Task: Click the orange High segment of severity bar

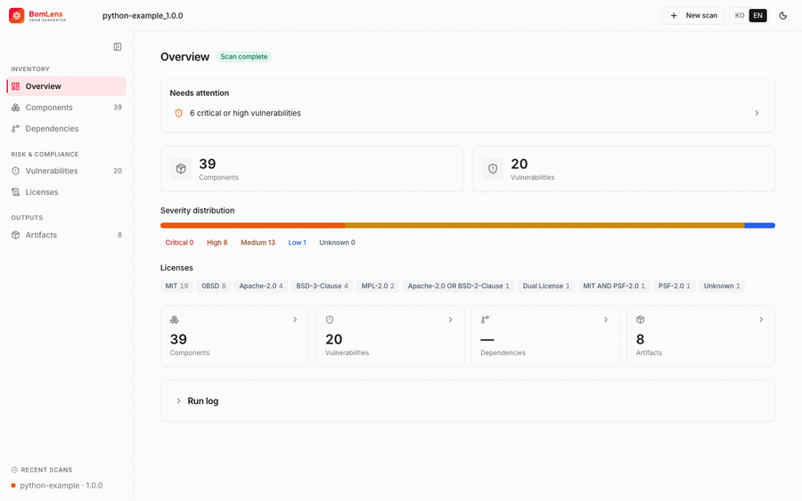Action: click(252, 225)
